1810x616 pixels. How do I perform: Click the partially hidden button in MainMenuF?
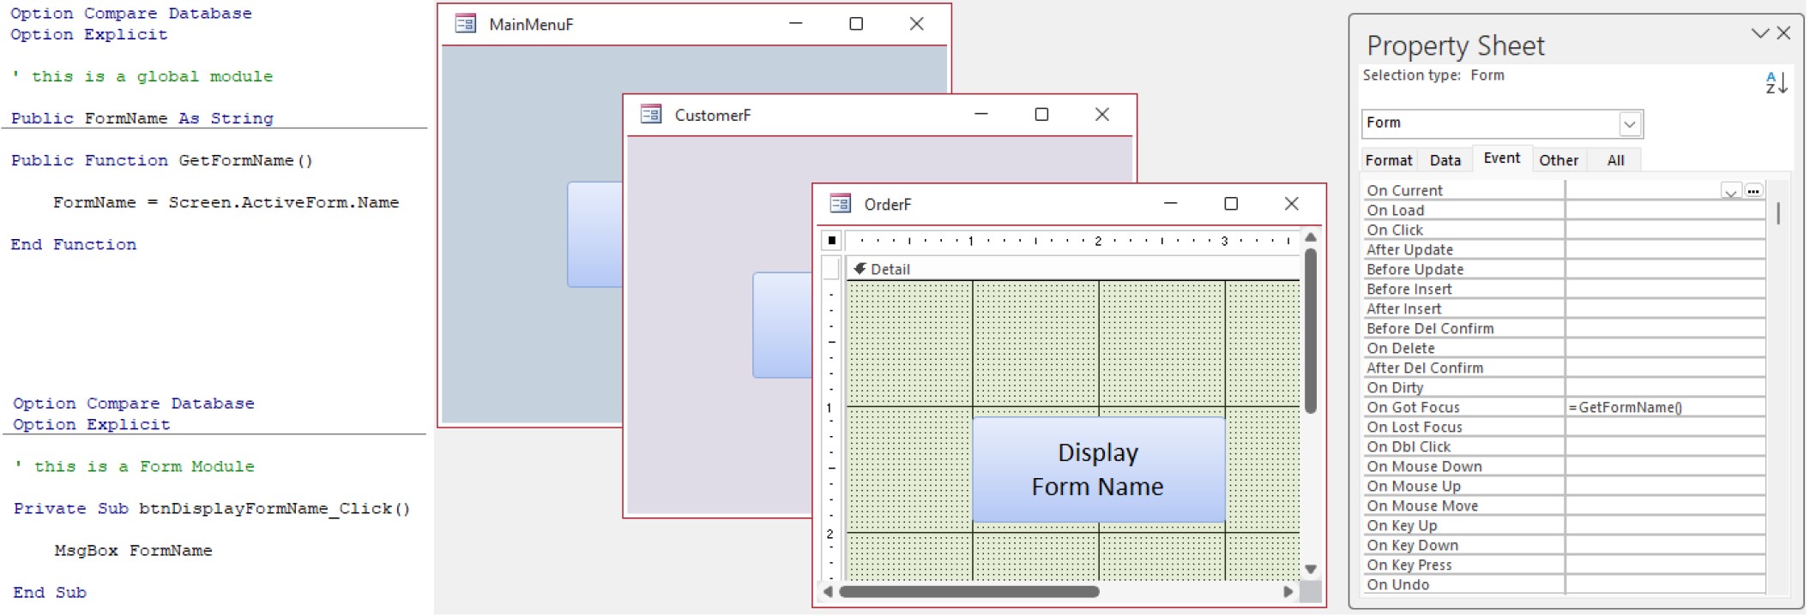[594, 234]
